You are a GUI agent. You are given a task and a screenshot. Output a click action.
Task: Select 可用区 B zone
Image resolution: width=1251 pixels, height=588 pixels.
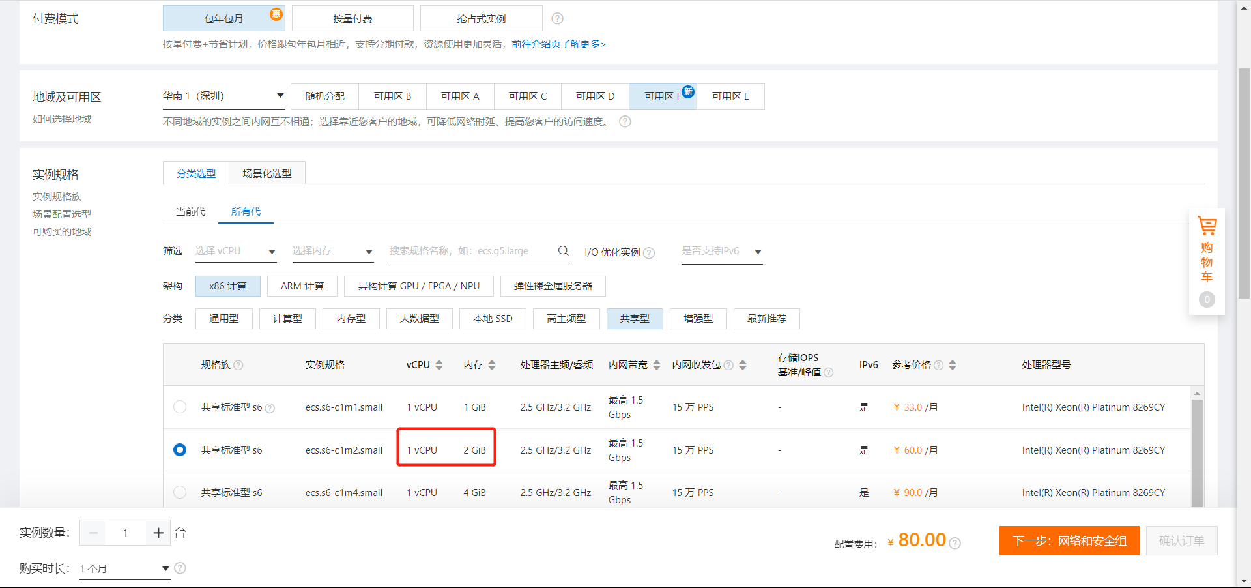click(392, 96)
